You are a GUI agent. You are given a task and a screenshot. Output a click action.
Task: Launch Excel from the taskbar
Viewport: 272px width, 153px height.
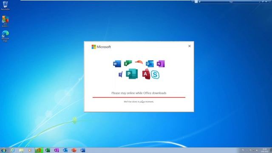(x=48, y=150)
